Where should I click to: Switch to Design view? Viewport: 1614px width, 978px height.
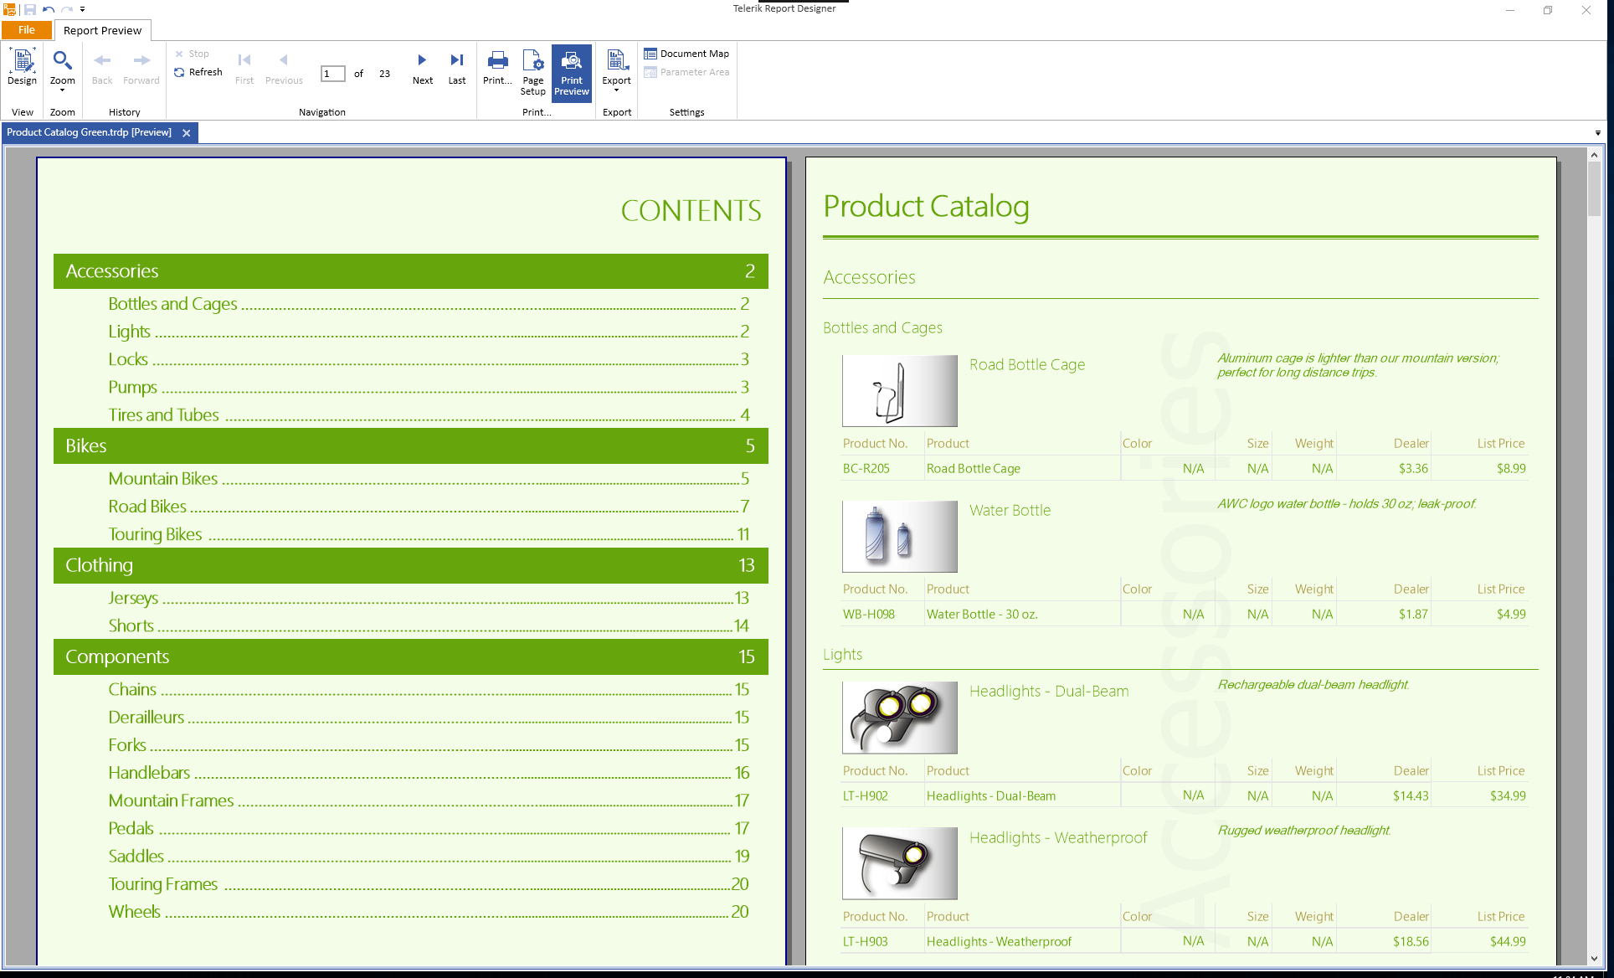click(x=22, y=69)
